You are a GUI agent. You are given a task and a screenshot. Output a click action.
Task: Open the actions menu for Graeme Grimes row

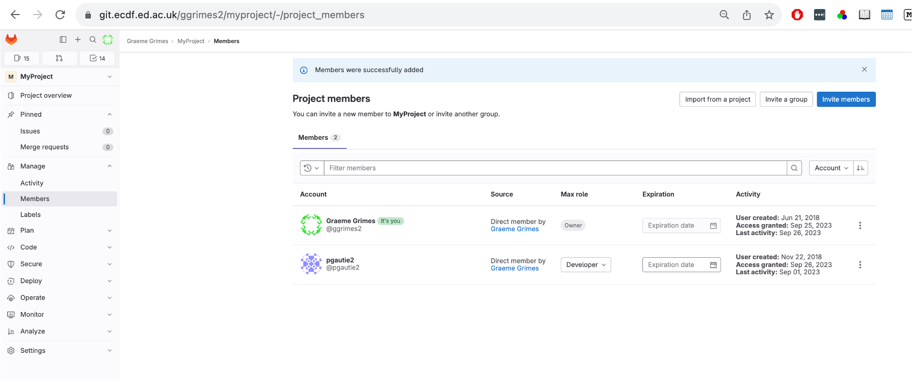(x=860, y=226)
